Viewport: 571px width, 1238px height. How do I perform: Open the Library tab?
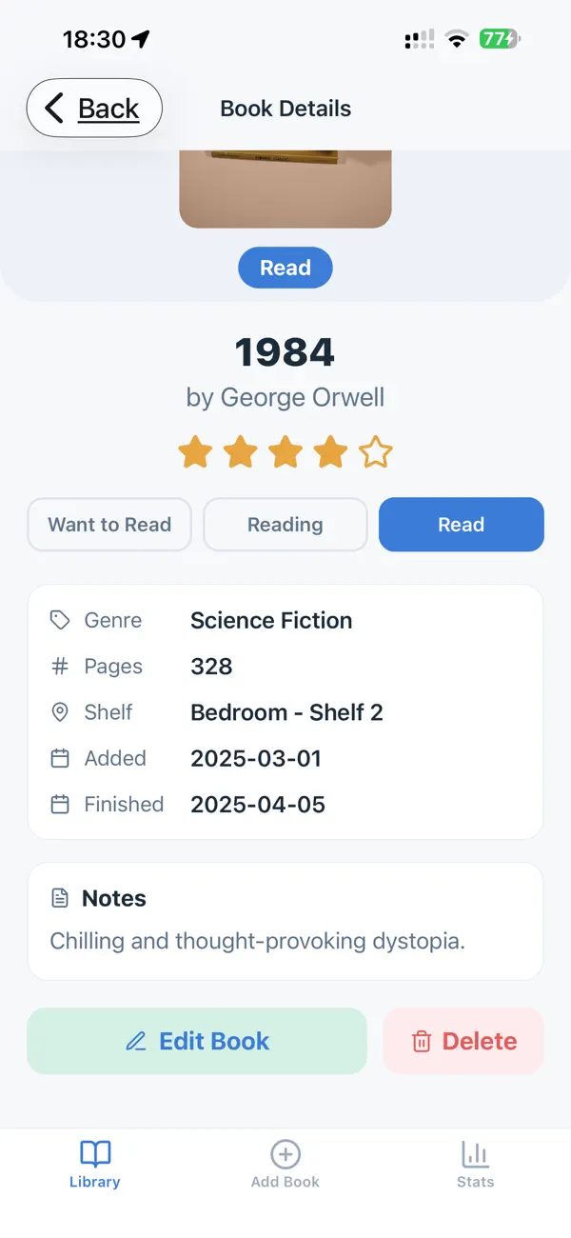94,1162
